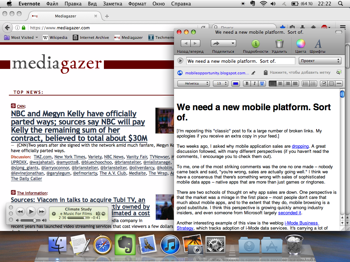Insert a bulleted list in the note
350x262 pixels.
306,84
